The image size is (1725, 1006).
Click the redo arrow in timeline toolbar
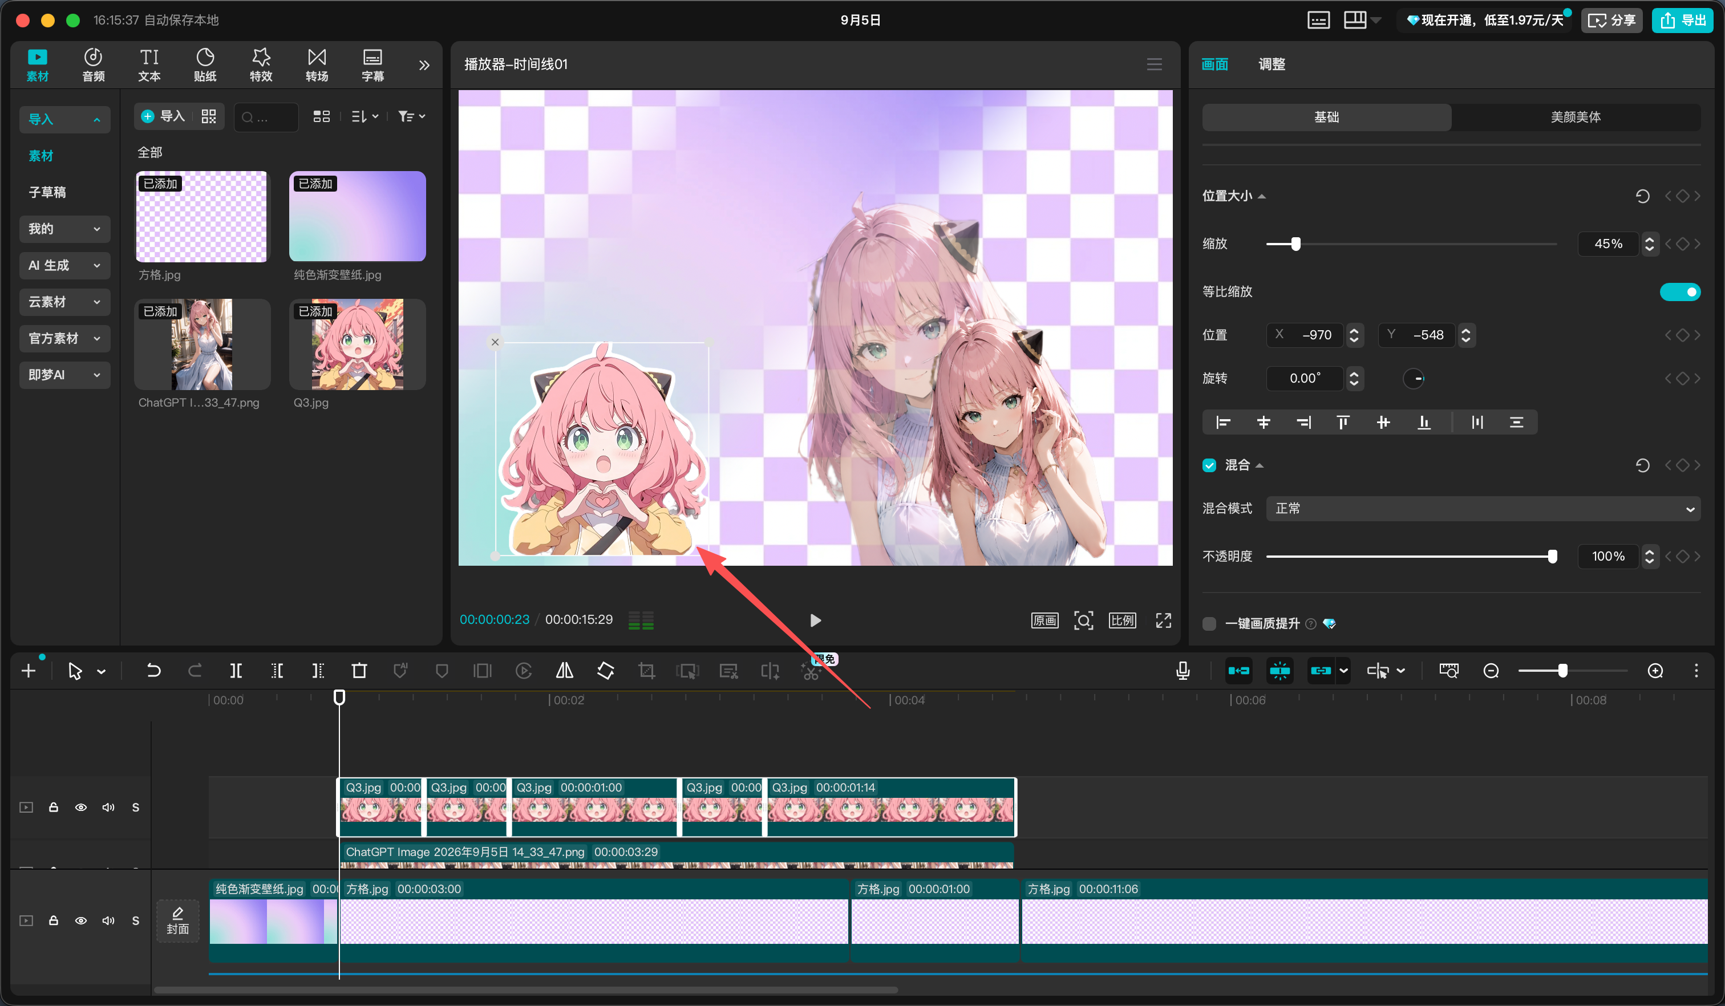pyautogui.click(x=195, y=671)
